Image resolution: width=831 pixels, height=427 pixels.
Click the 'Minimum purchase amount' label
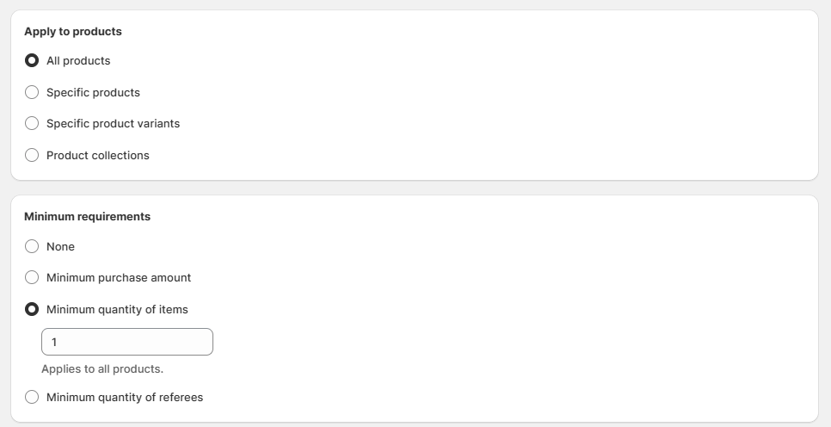coord(119,277)
